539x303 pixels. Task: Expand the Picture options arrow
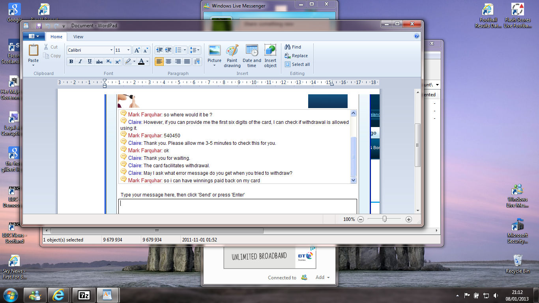tap(214, 65)
